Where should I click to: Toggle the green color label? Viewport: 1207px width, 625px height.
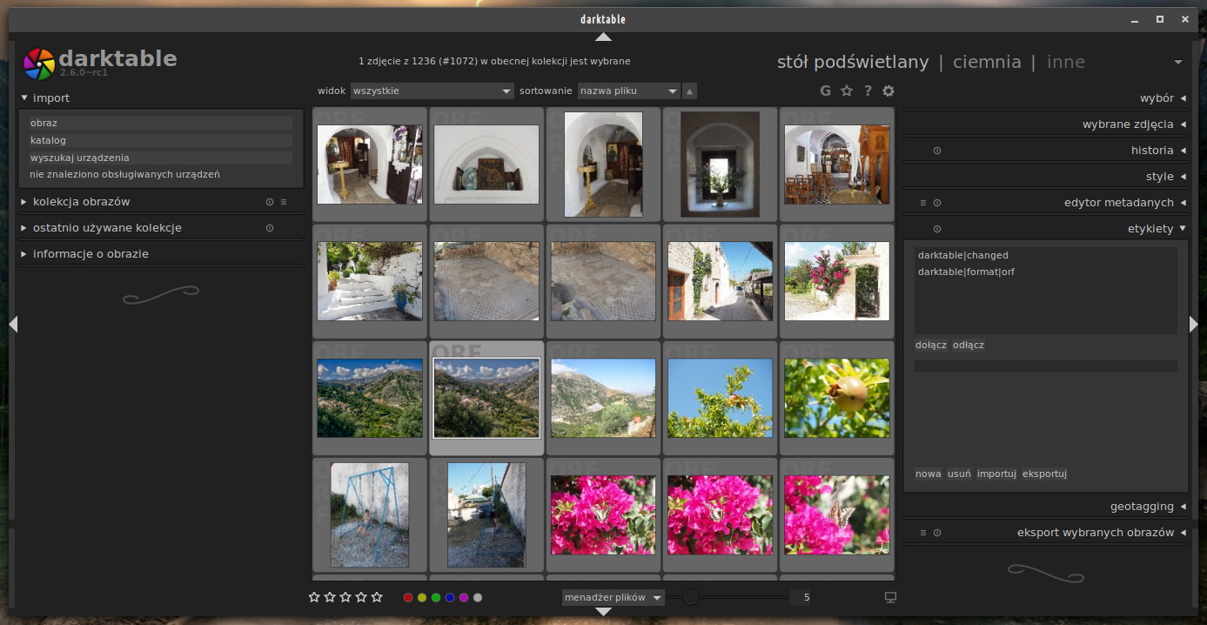pyautogui.click(x=436, y=598)
